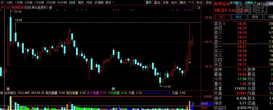273x110 pixels.
Task: Click the left panel toggle icon
Action: pos(3,3)
